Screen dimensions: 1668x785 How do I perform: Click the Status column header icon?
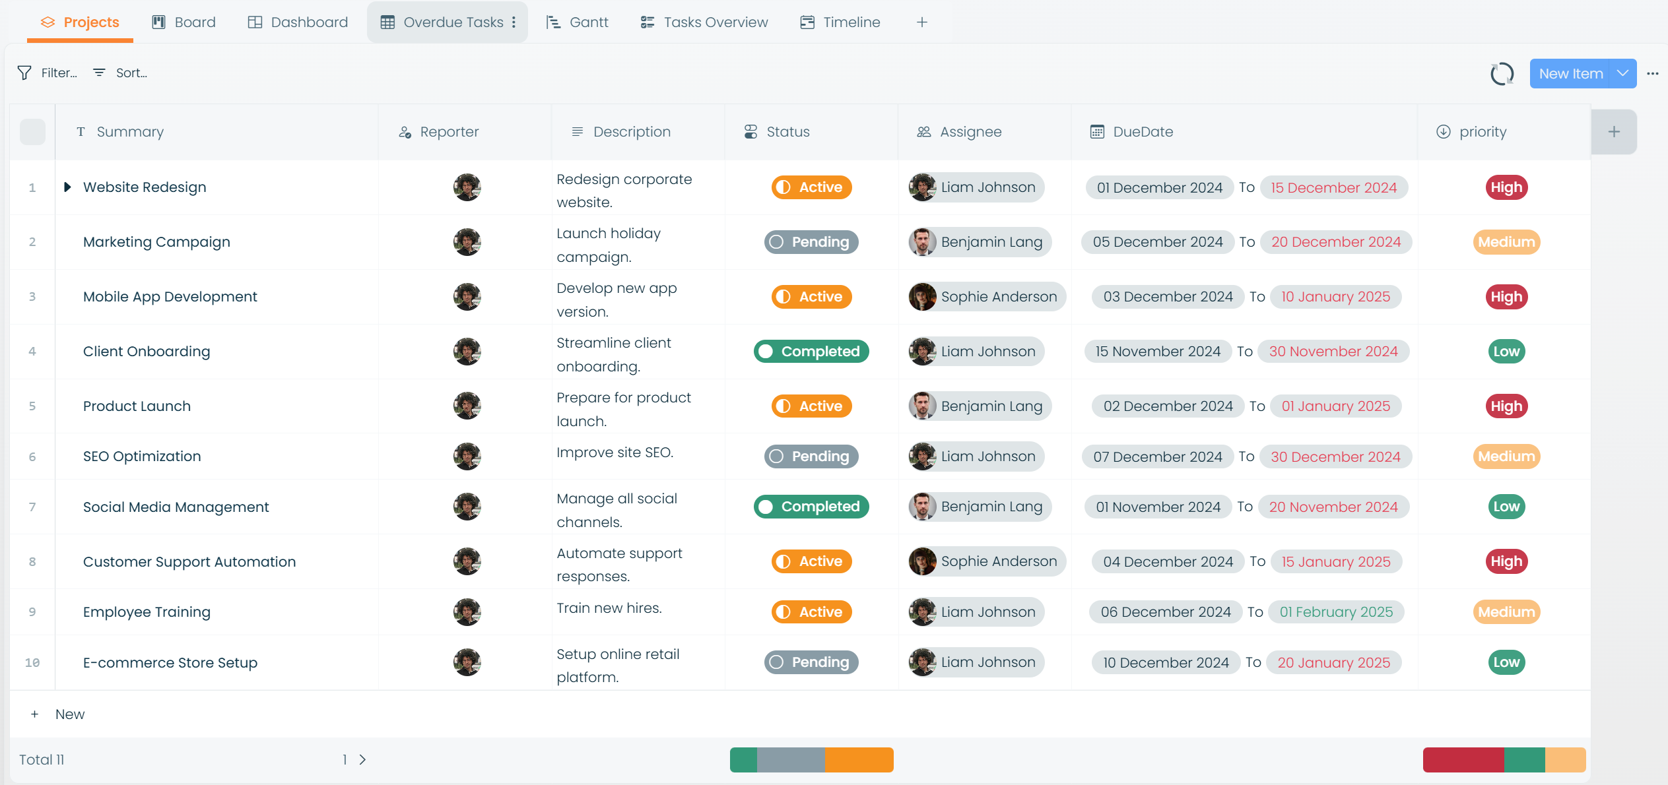751,132
